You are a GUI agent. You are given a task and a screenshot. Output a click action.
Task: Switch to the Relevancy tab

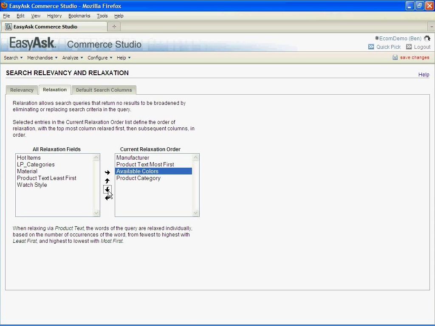pos(22,90)
